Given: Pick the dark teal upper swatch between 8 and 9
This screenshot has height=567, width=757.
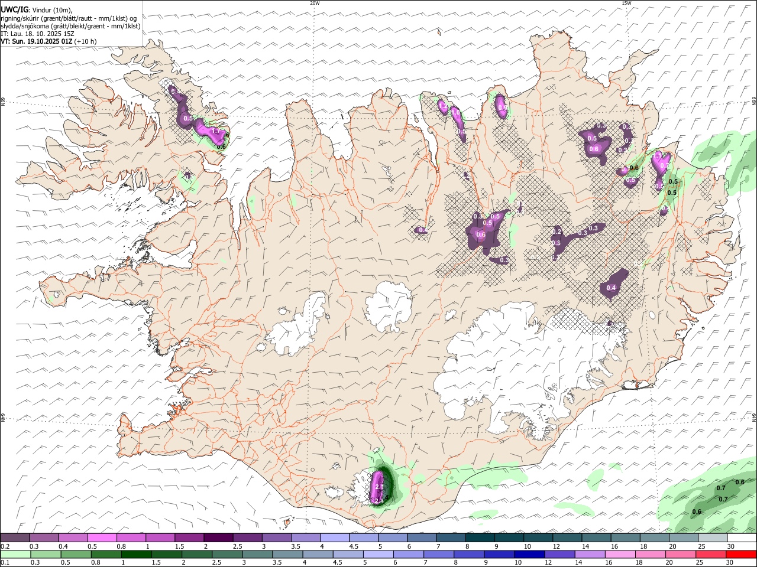Looking at the screenshot, I should click(x=480, y=537).
